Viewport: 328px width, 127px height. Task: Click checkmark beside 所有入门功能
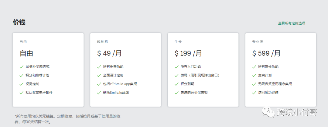(176, 67)
